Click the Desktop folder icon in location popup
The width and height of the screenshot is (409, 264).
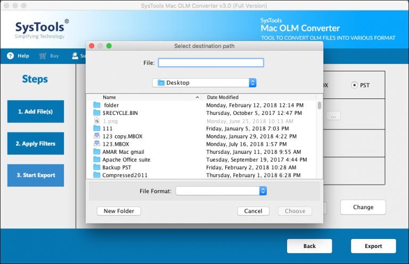point(161,83)
